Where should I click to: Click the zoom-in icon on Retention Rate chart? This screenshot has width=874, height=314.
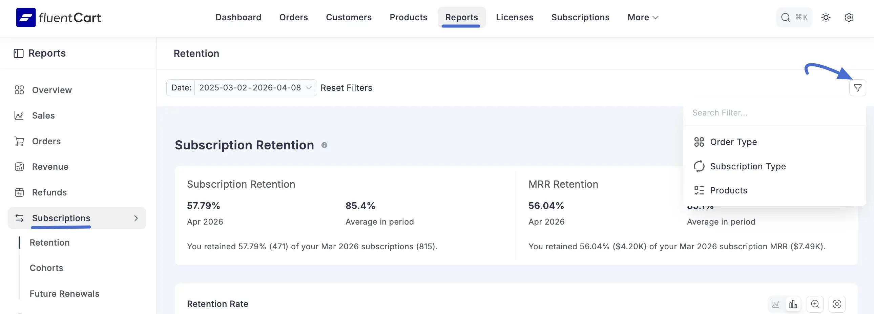[x=816, y=304]
